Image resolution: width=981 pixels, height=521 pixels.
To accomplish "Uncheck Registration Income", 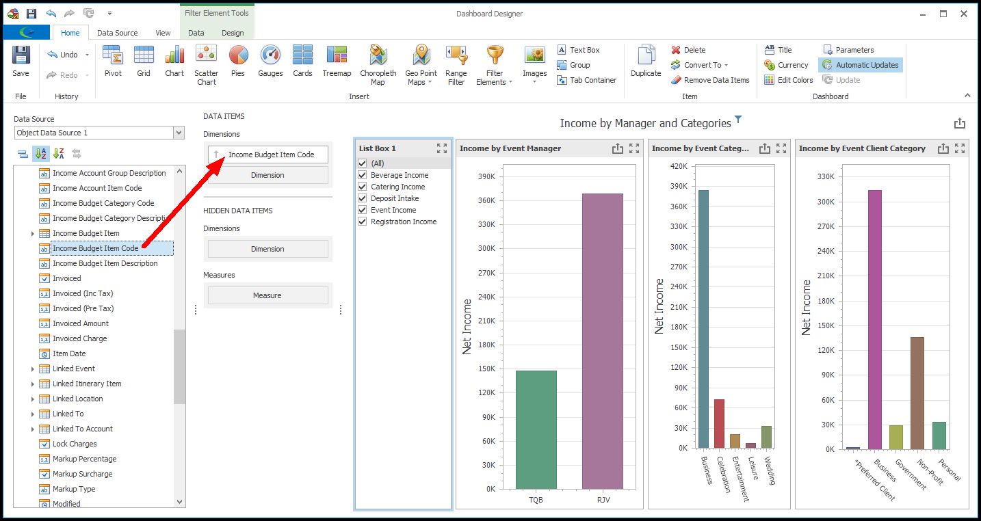I will pyautogui.click(x=363, y=222).
